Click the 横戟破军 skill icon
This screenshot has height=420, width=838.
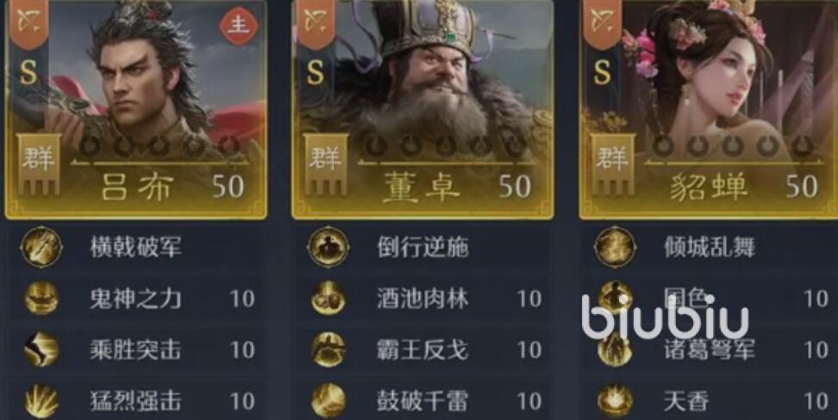(41, 247)
